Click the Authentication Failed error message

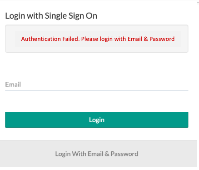click(98, 39)
